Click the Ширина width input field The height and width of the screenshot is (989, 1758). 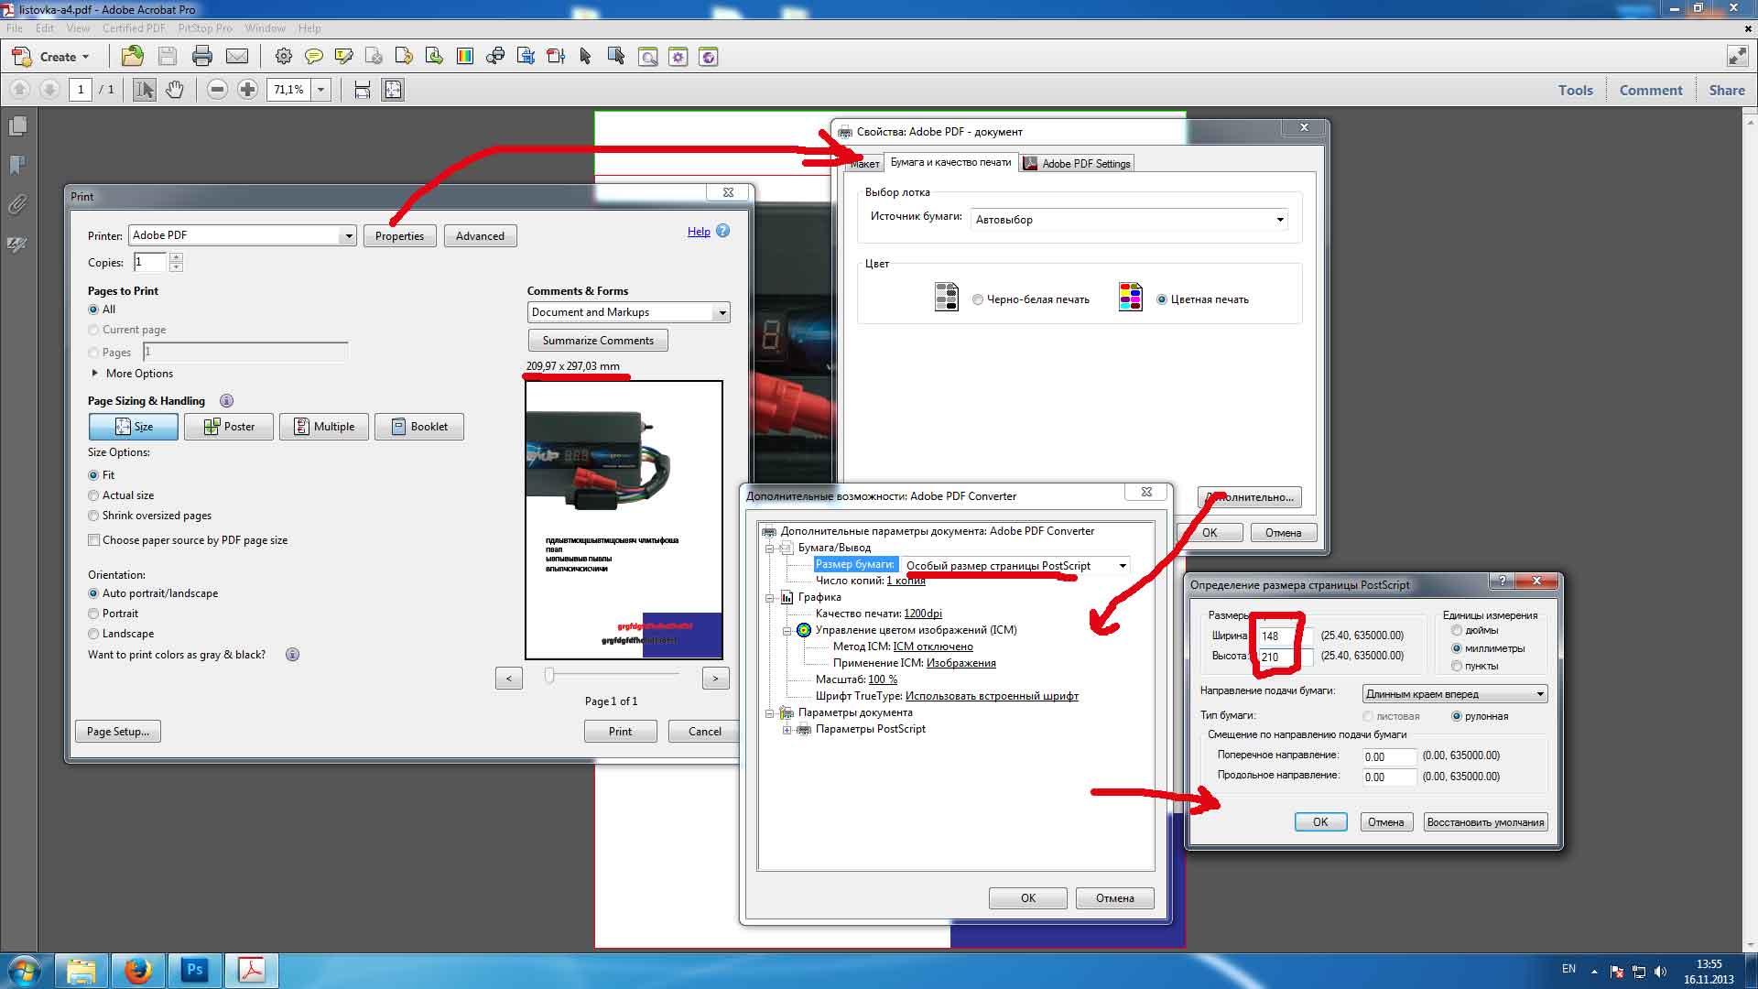[x=1285, y=636]
